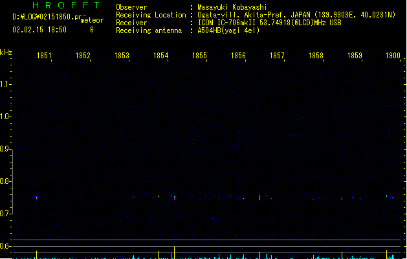Screen dimensions: 407x259
Task: Click the Receiving antenna label
Action: [x=149, y=30]
